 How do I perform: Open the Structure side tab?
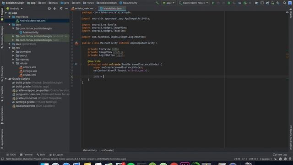point(2,73)
